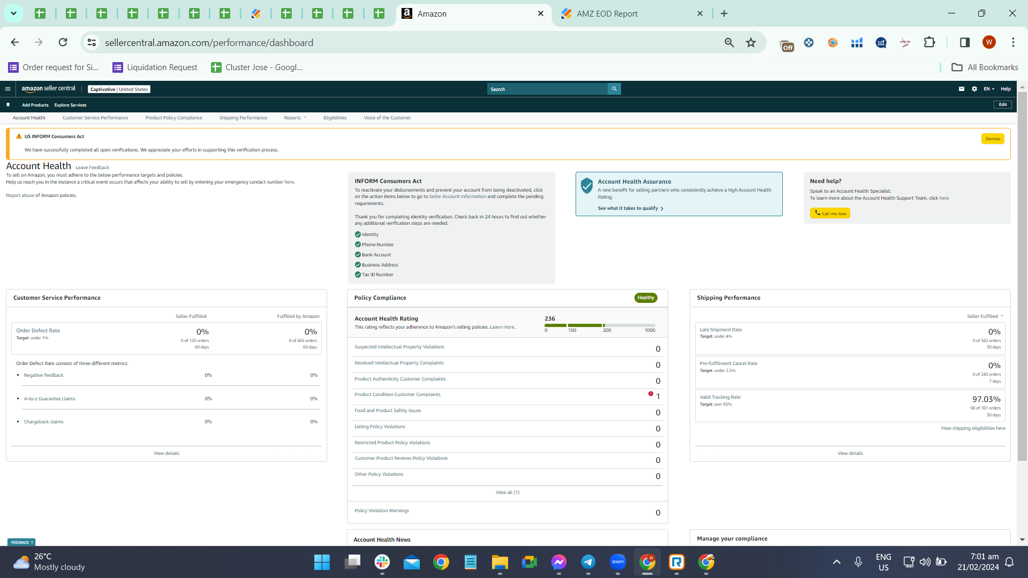The height and width of the screenshot is (578, 1028).
Task: Open the Google Meet taskbar icon
Action: click(530, 562)
